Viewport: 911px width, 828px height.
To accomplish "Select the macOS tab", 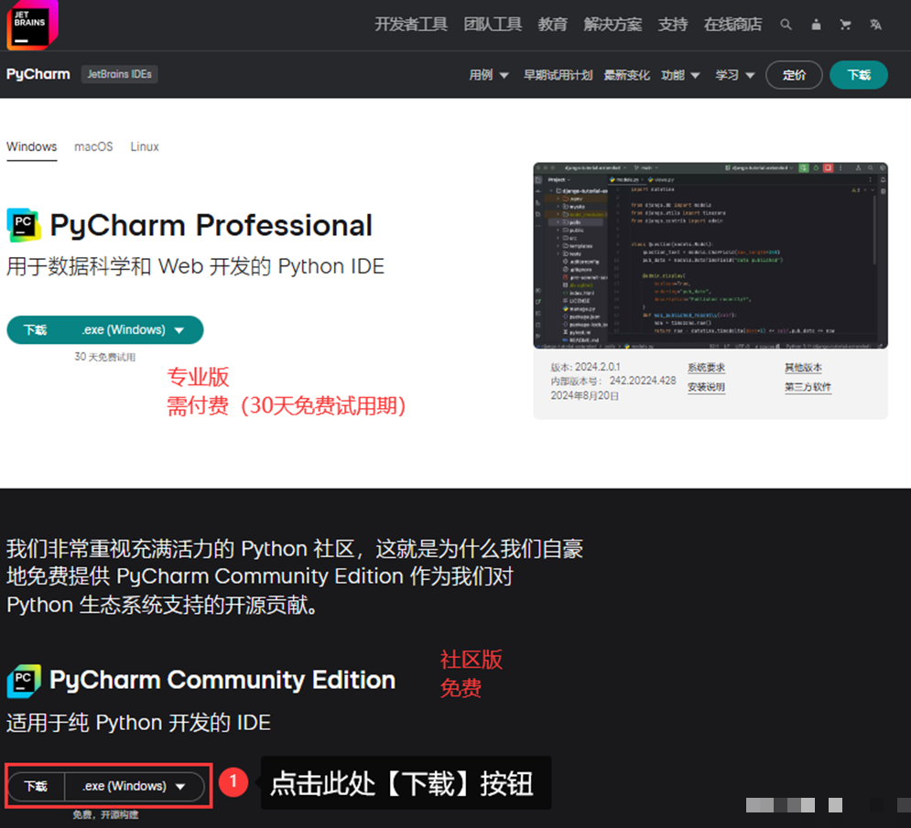I will click(x=93, y=147).
